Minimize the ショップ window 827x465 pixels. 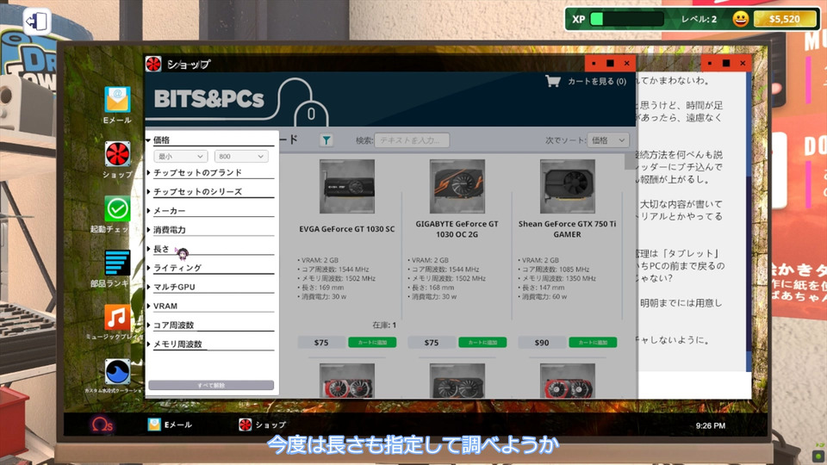click(x=594, y=63)
